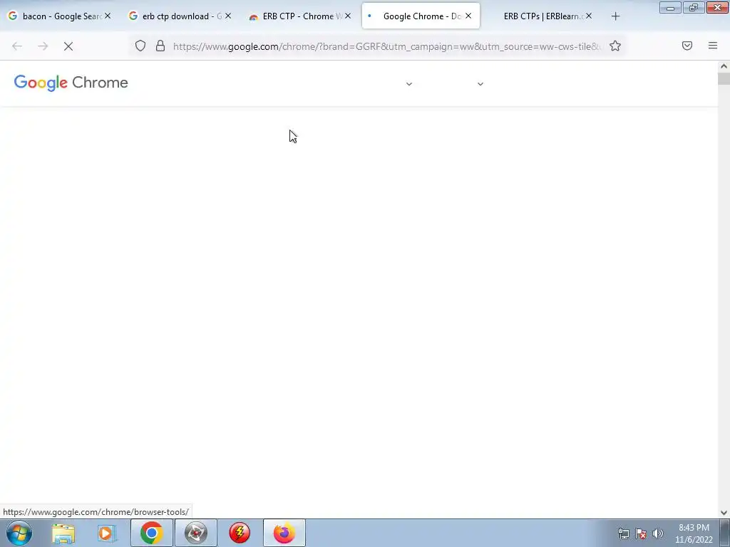730x547 pixels.
Task: Switch to the ERB CTPs ERBlearn tab
Action: pyautogui.click(x=541, y=16)
